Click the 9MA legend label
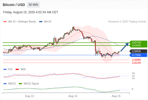 pyautogui.click(x=23, y=69)
